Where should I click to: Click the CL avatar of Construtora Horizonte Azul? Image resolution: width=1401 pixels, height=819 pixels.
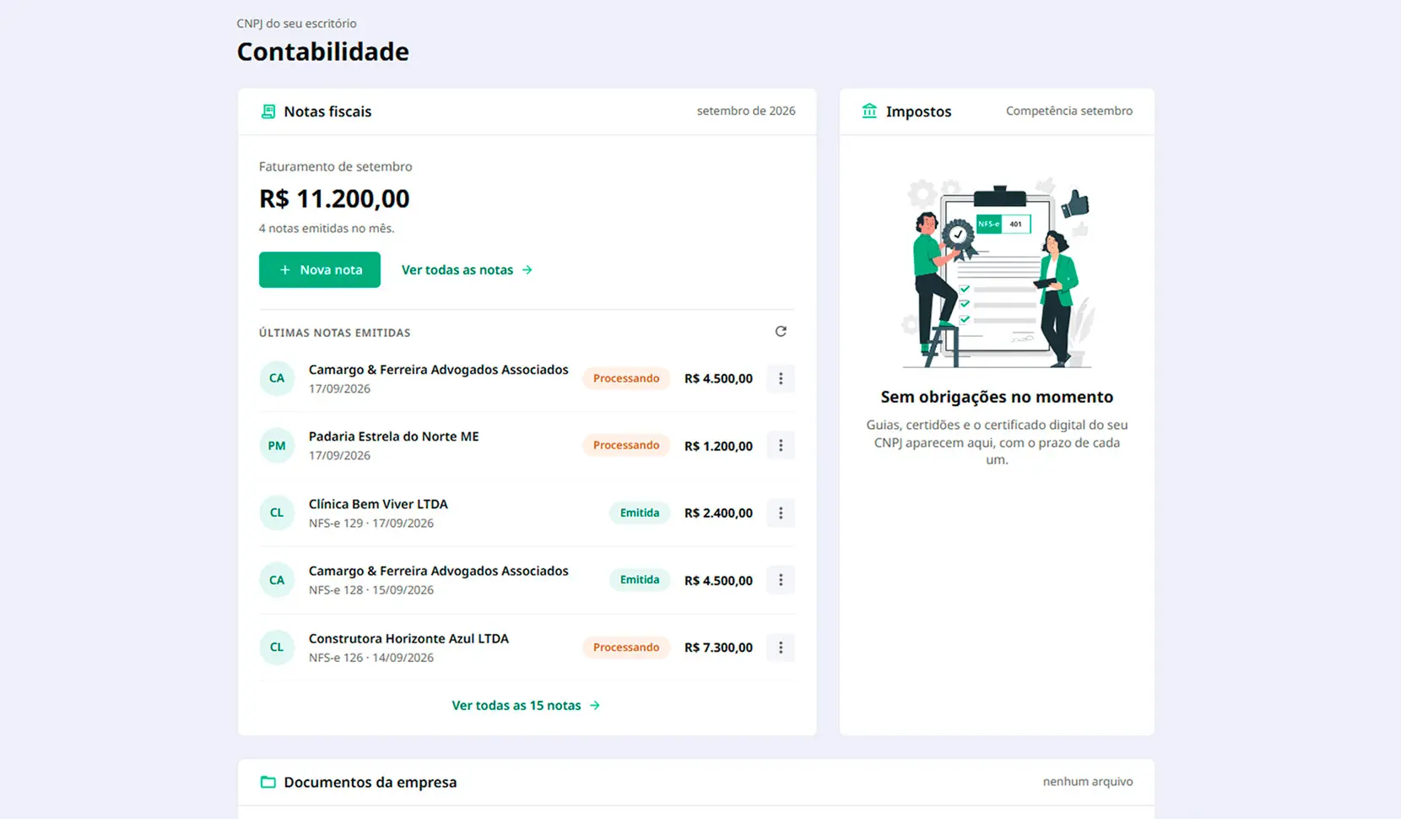click(277, 648)
